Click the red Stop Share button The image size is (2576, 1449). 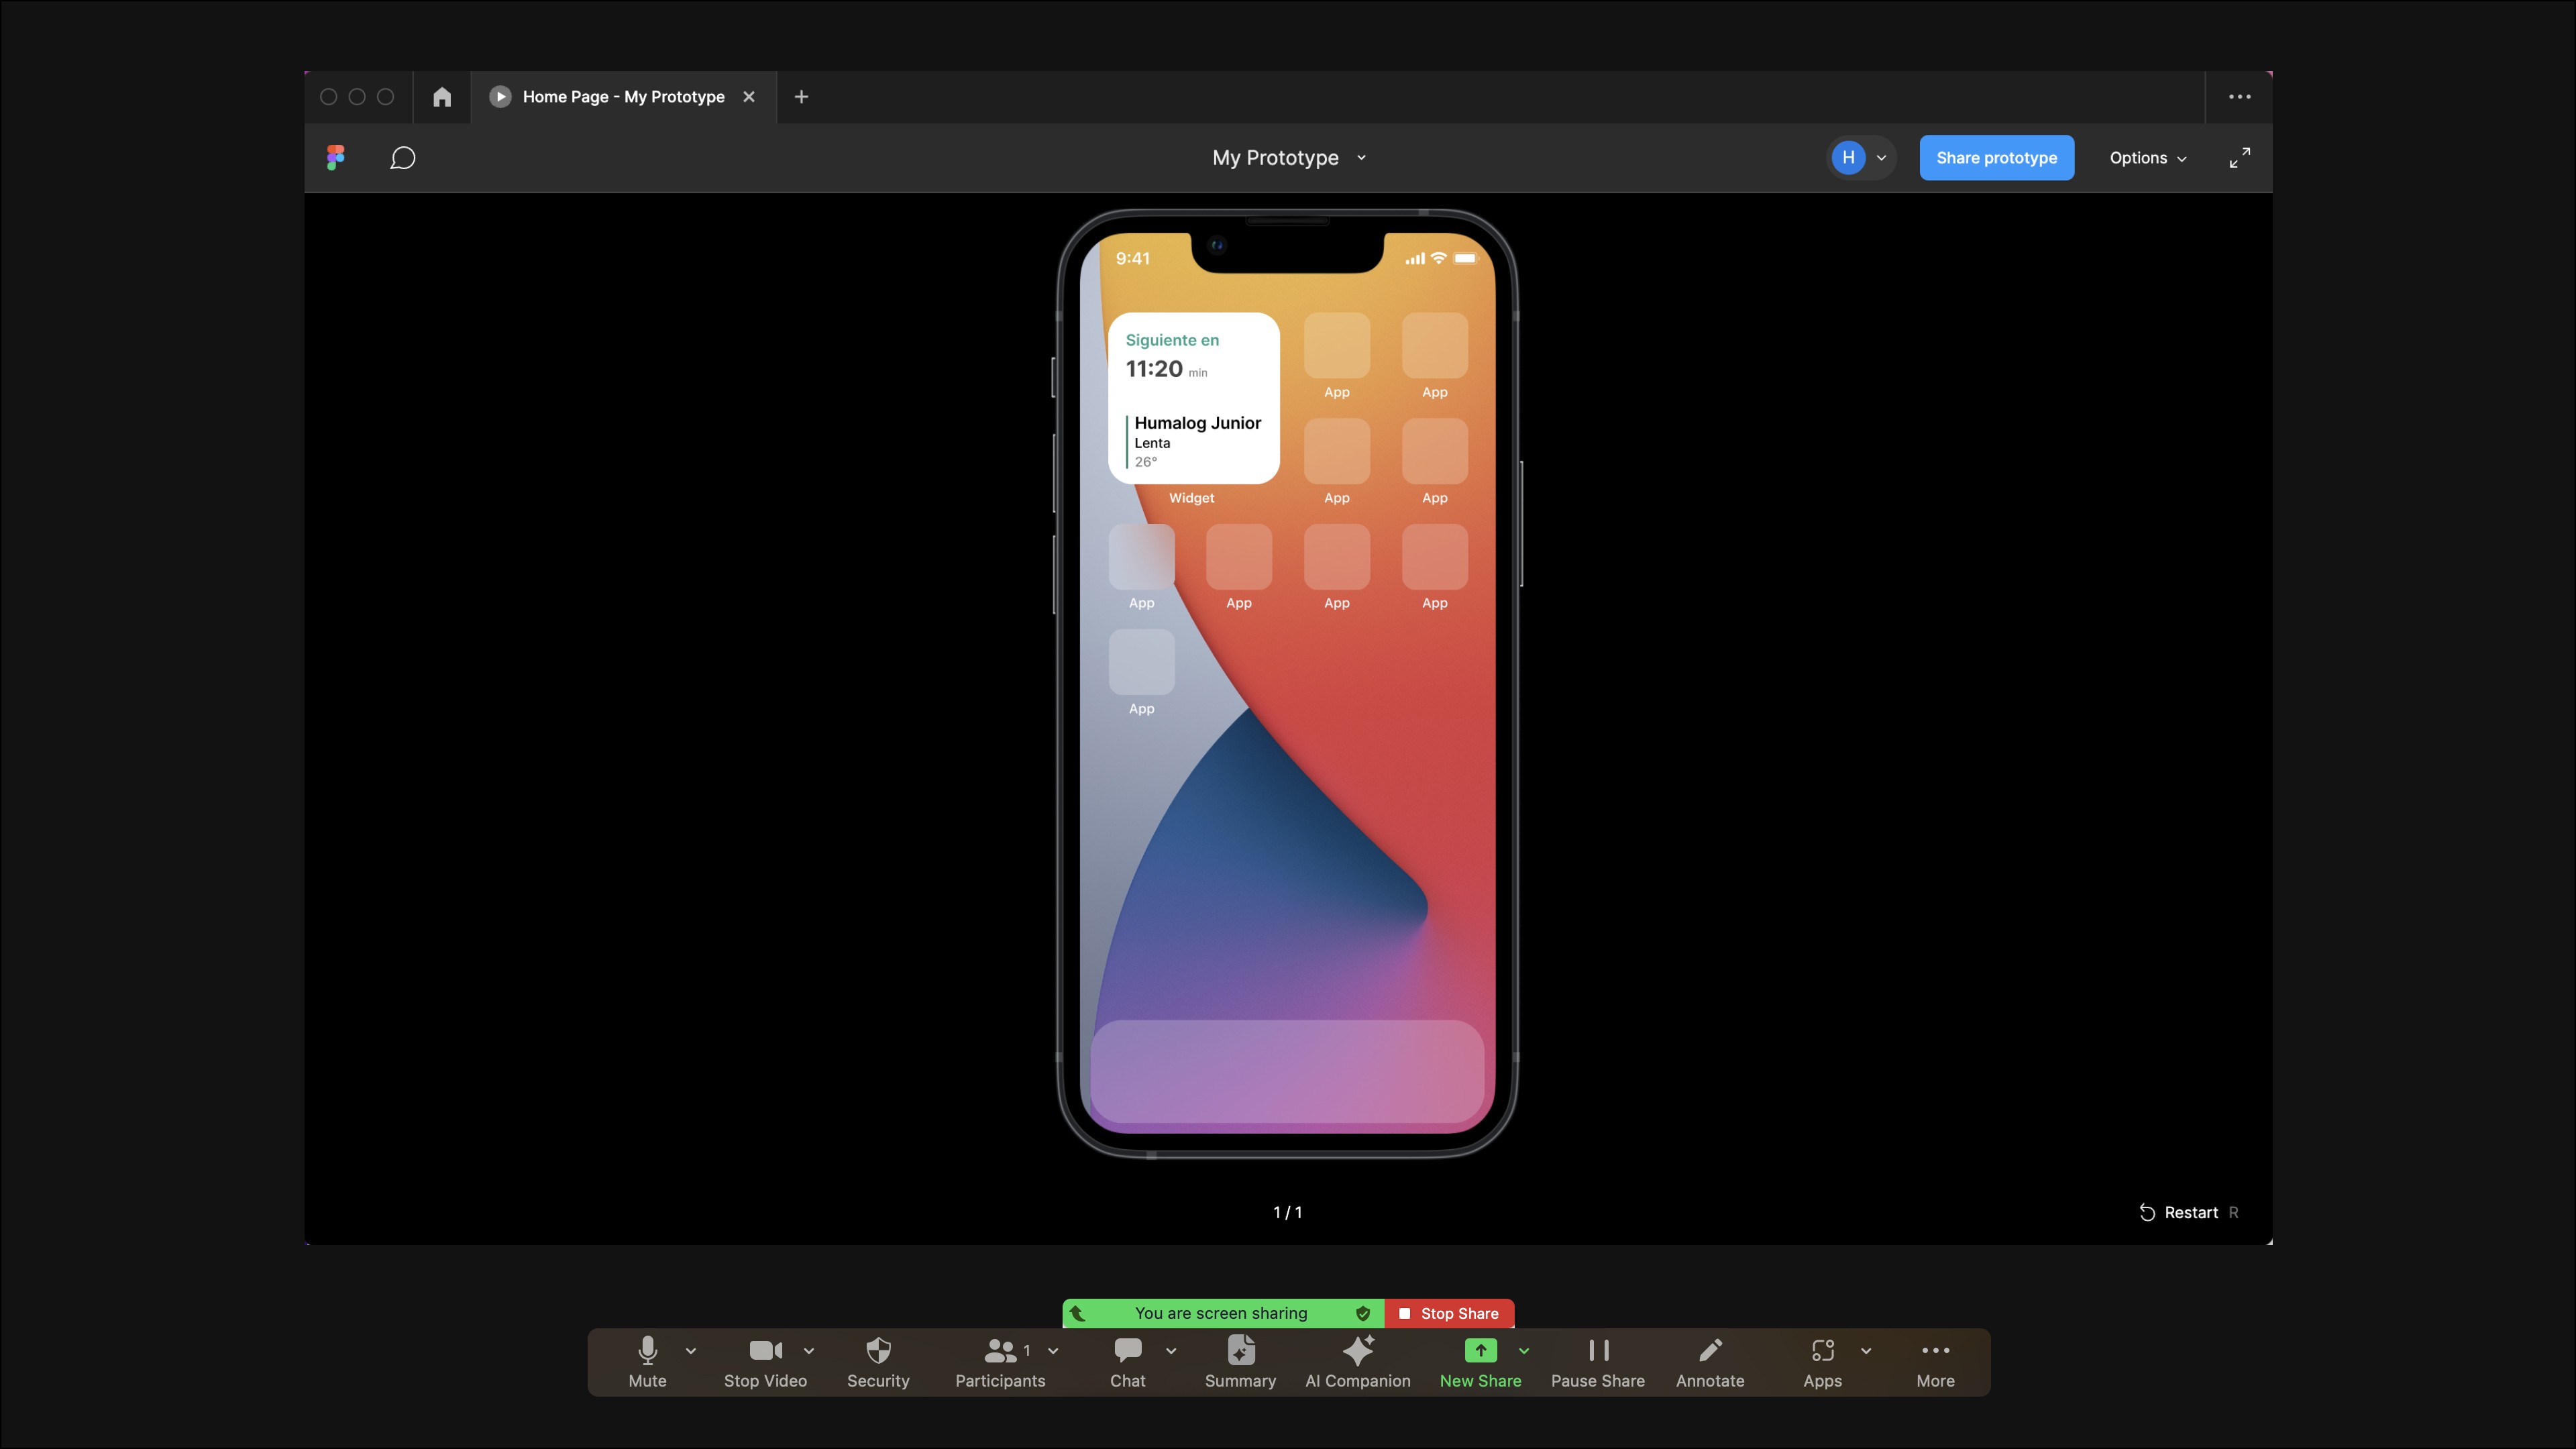pos(1449,1313)
